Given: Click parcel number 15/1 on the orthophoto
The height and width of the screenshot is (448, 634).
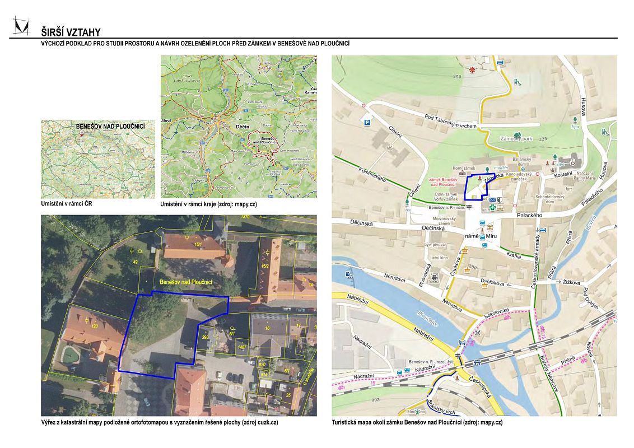Looking at the screenshot, I should click(198, 245).
